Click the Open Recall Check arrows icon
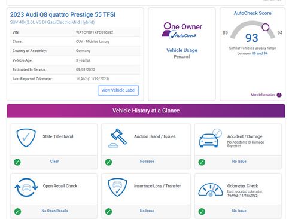Viewport: 292px width, 219px height. point(26,187)
